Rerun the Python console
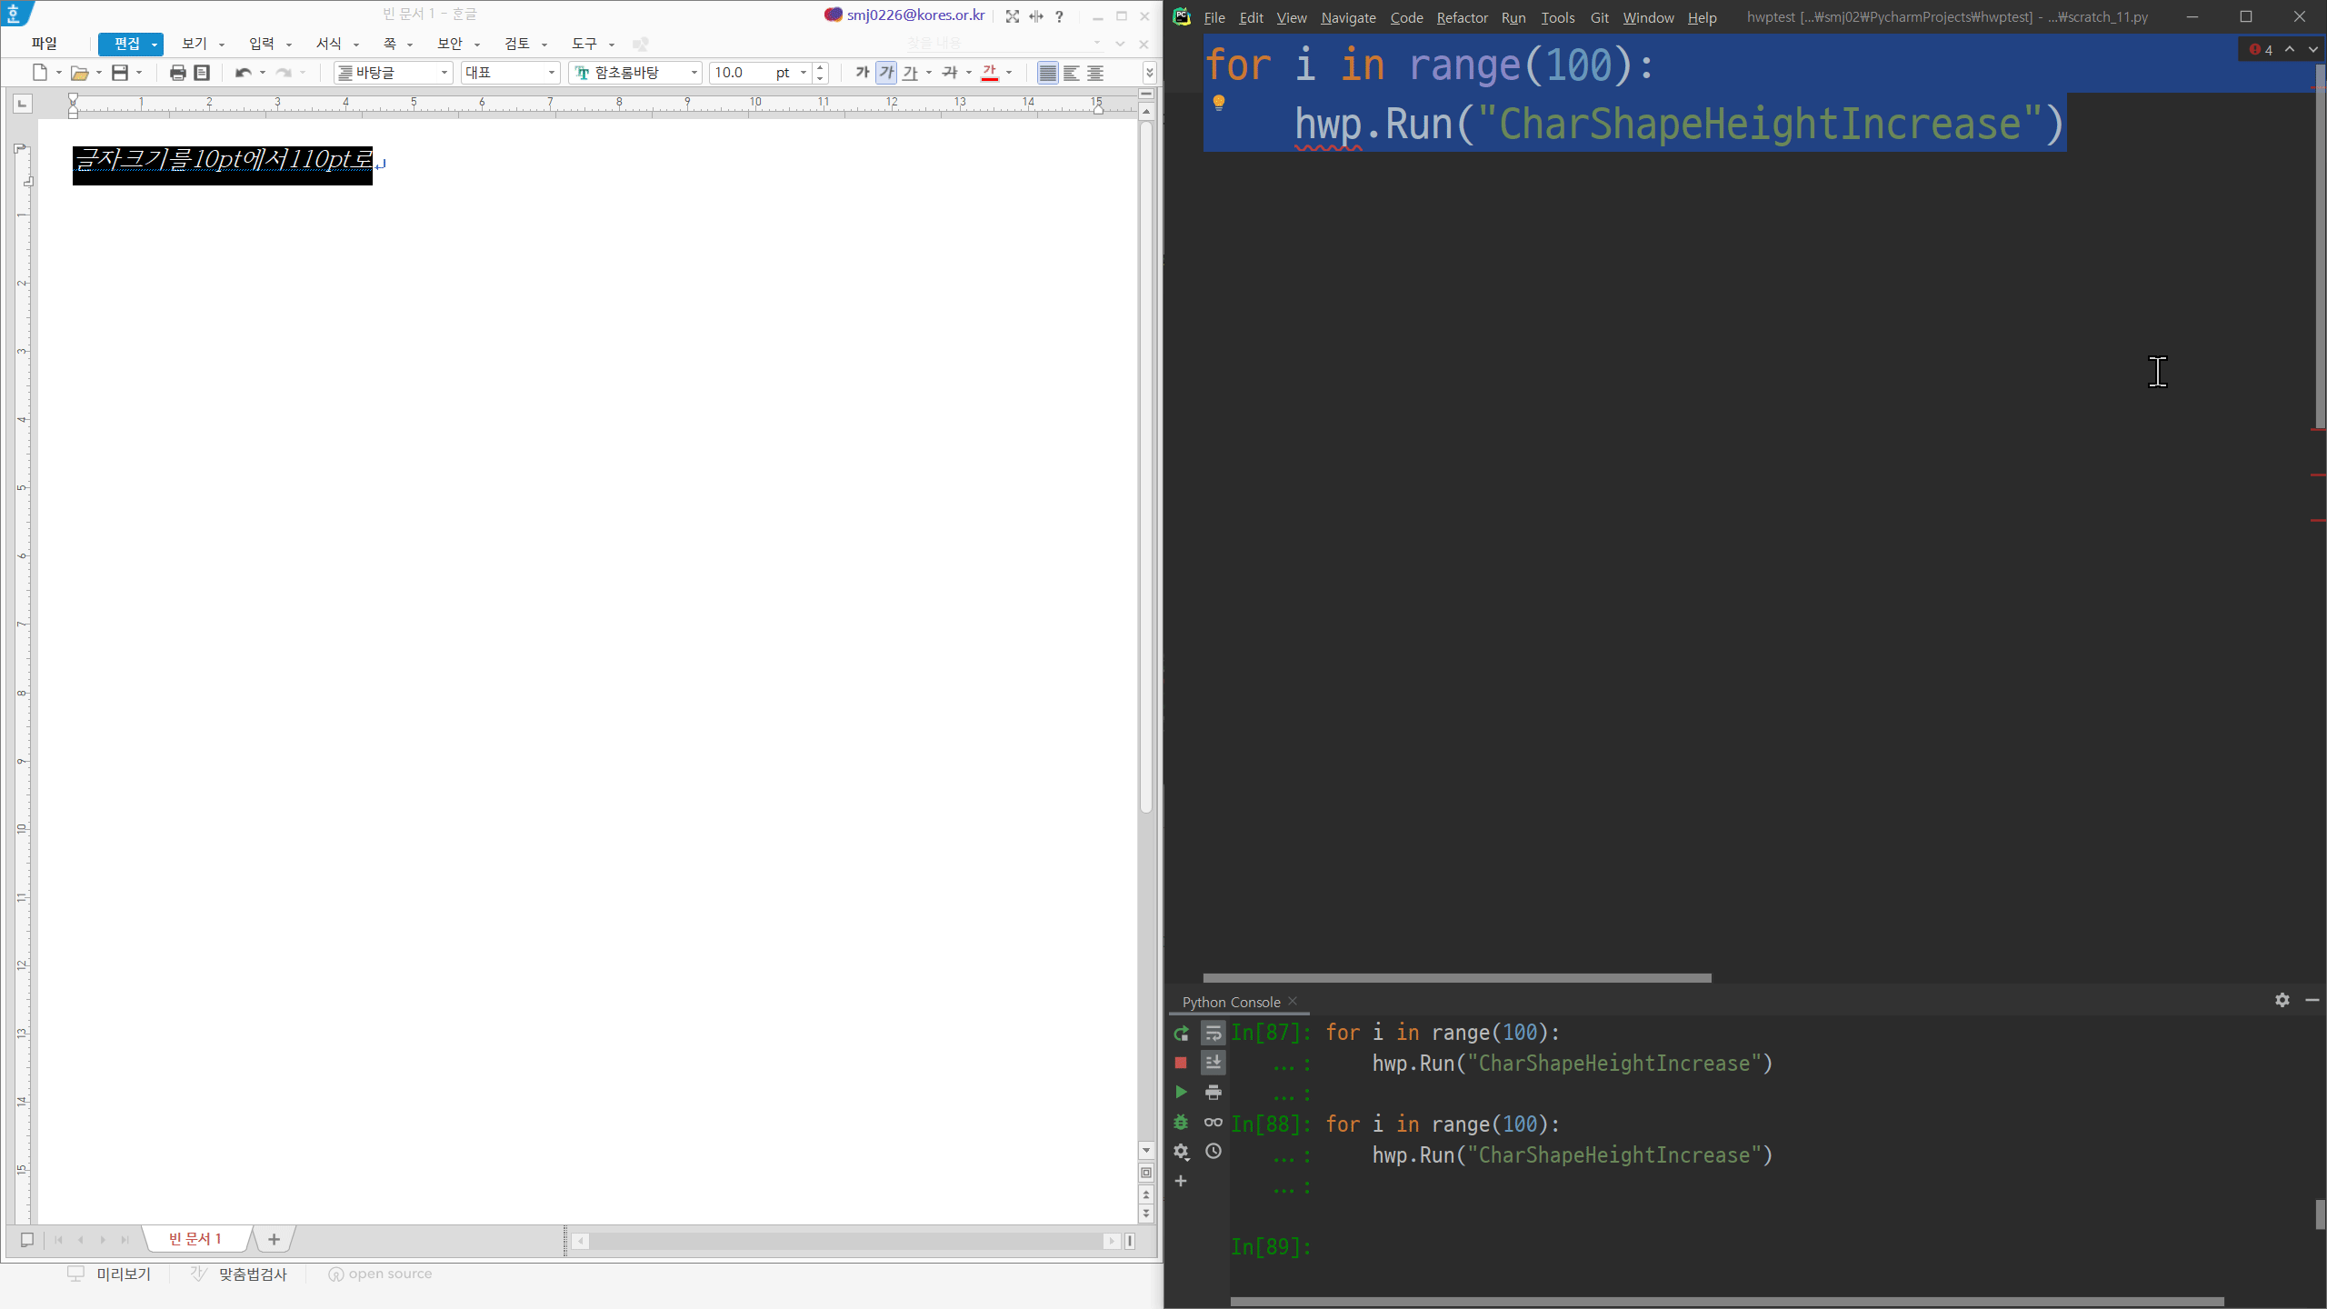 pos(1181,1034)
